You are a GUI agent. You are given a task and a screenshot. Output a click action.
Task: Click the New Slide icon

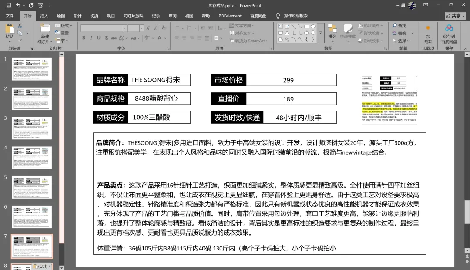[x=45, y=28]
